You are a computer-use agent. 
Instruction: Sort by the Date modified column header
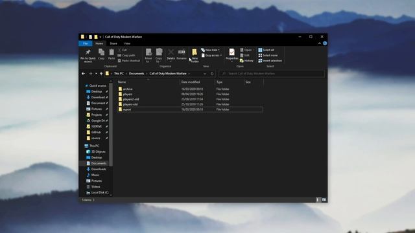(x=197, y=82)
